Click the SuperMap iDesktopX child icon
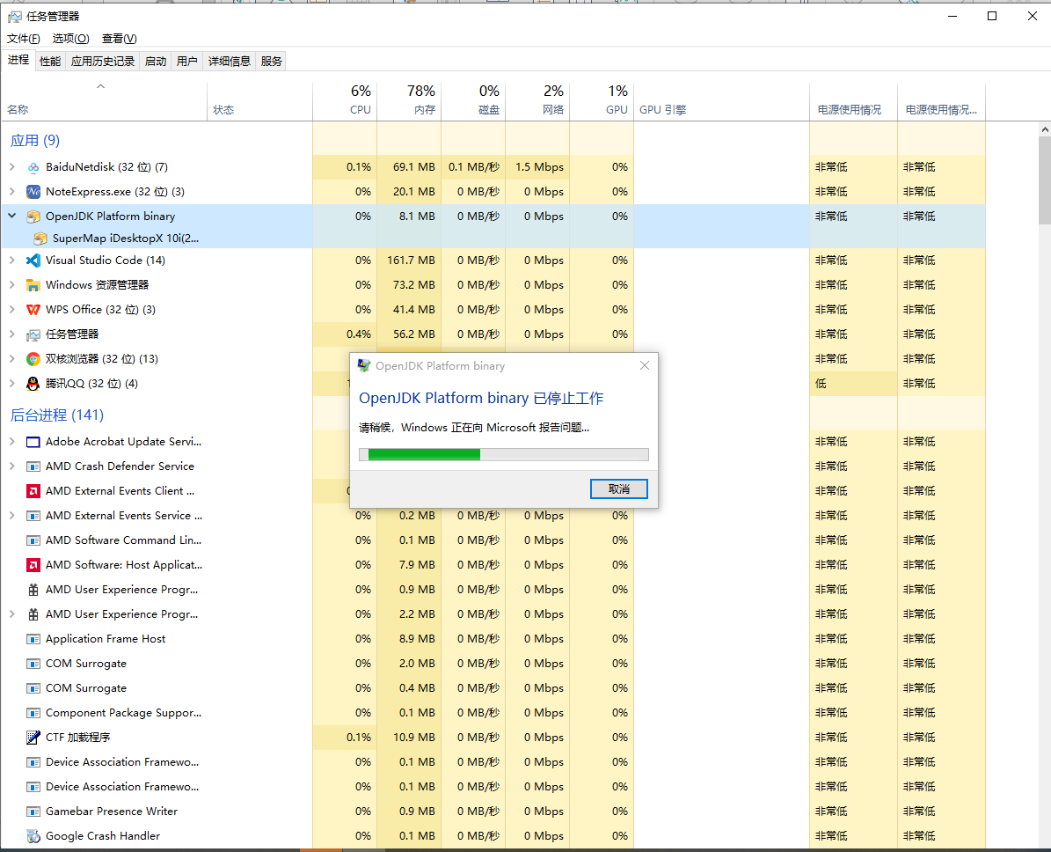The height and width of the screenshot is (852, 1051). tap(40, 239)
